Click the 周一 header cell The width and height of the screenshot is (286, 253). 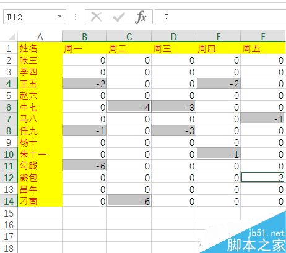(x=84, y=48)
